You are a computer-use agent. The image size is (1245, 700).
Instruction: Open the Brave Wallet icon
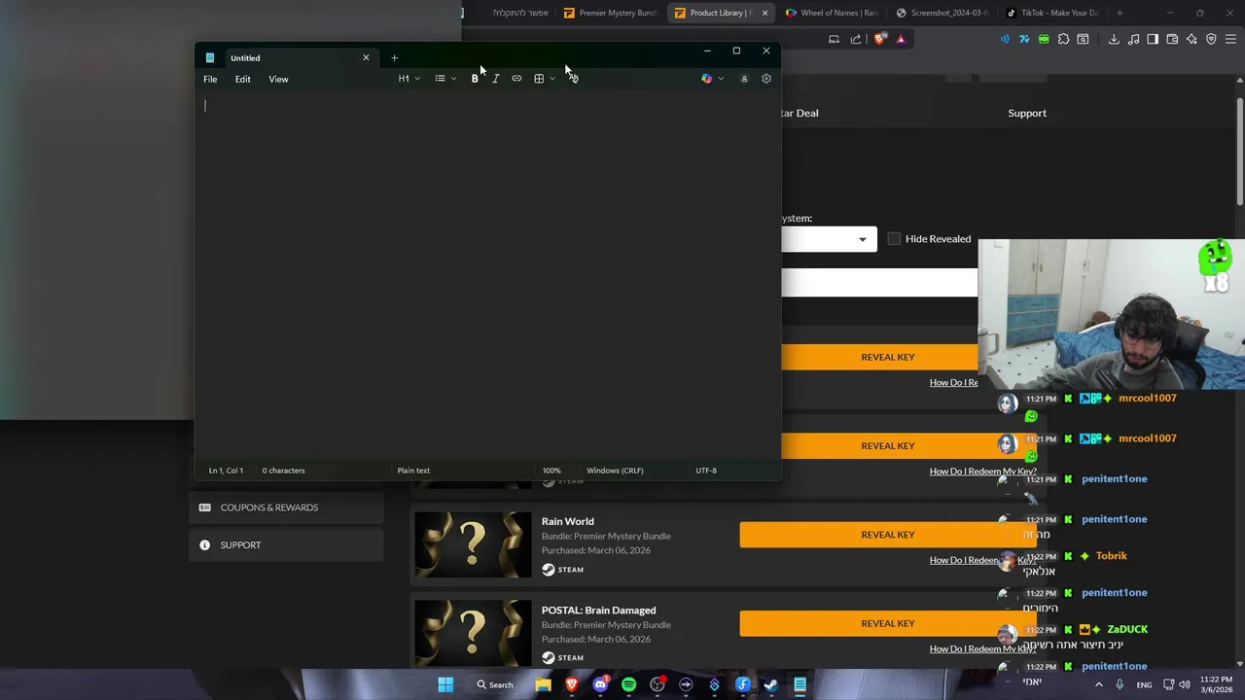[x=1172, y=39]
